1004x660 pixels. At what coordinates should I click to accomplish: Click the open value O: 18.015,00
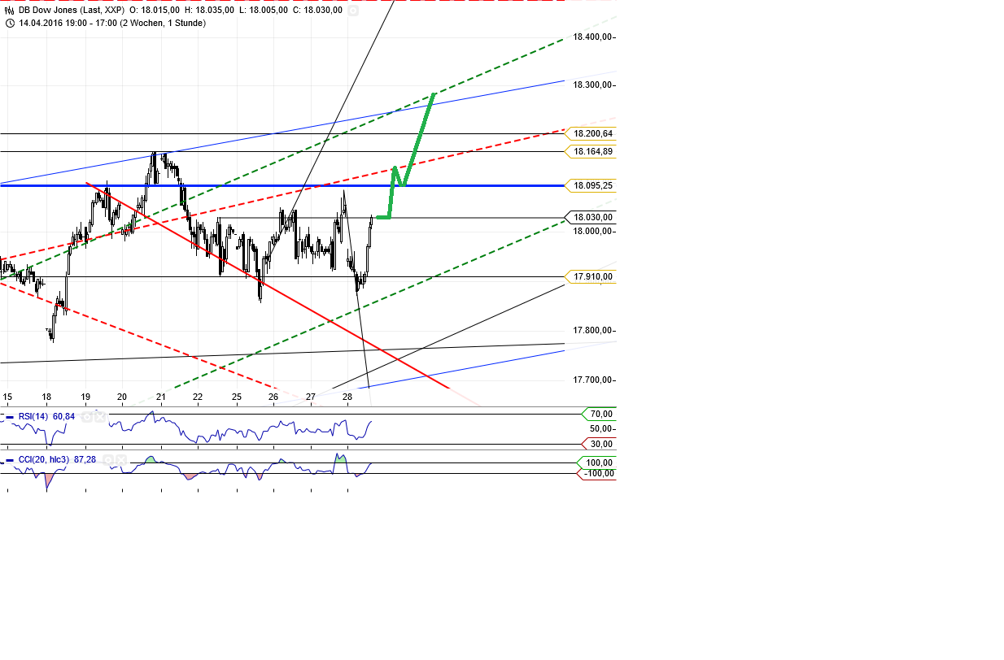[x=155, y=11]
